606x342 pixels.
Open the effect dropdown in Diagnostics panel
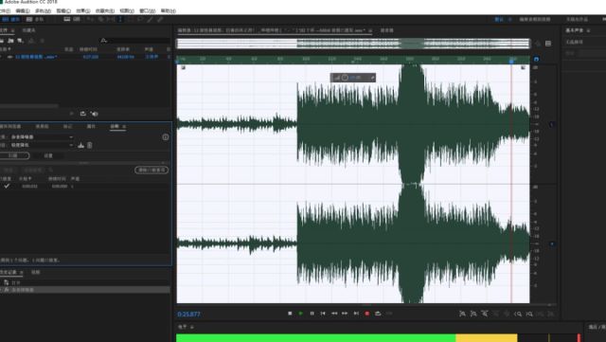click(x=41, y=137)
